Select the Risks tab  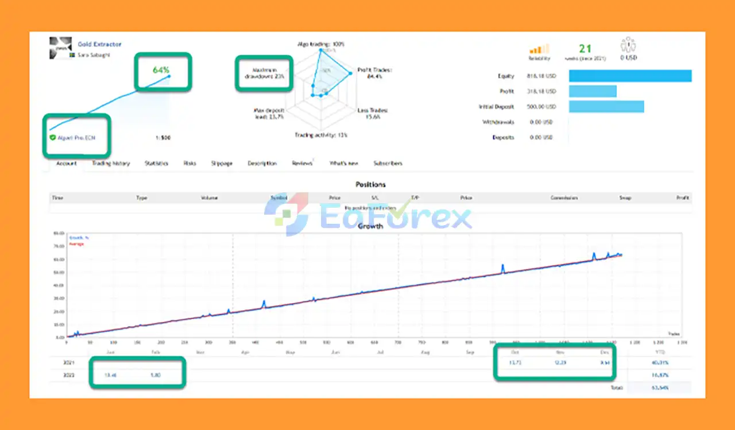coord(189,163)
